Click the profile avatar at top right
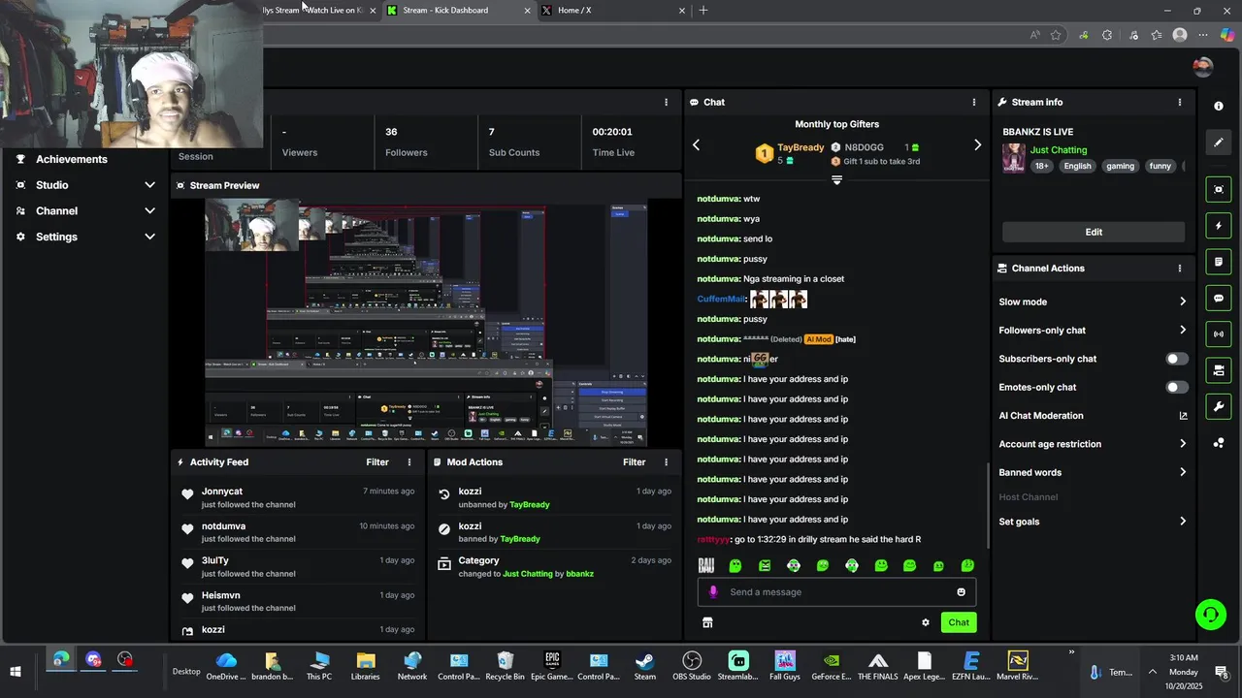Screen dimensions: 1242x698 click(1203, 67)
